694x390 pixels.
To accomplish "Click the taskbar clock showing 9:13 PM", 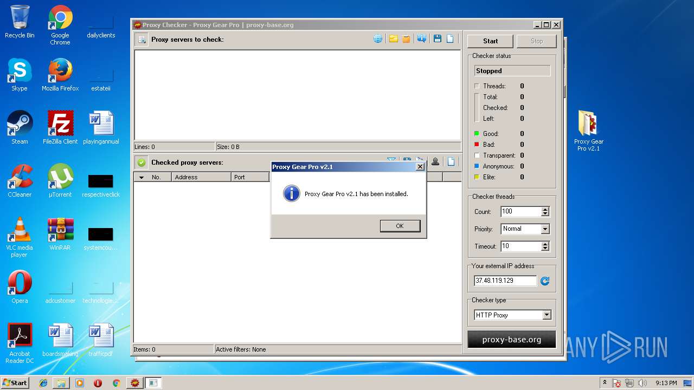I will click(x=666, y=383).
